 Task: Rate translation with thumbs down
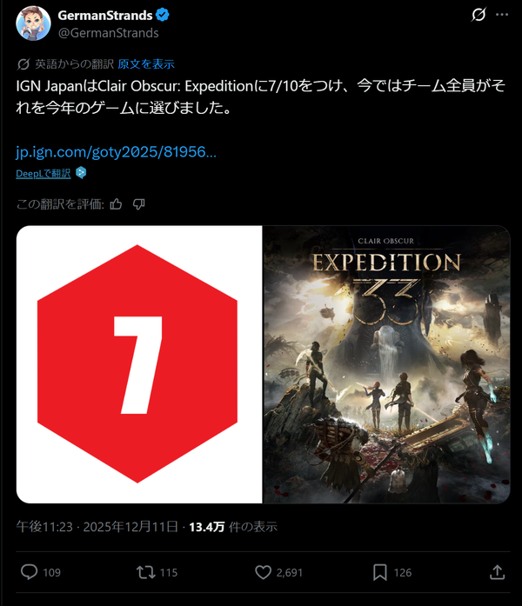pyautogui.click(x=139, y=204)
